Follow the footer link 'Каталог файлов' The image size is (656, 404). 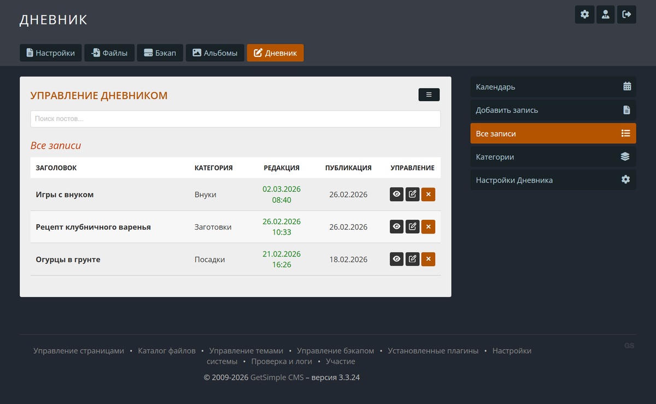(167, 350)
